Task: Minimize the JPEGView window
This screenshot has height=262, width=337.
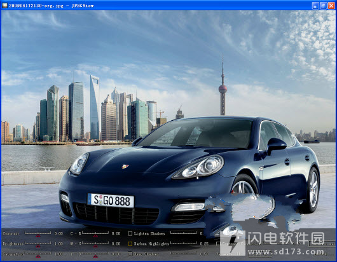Action: [315, 6]
